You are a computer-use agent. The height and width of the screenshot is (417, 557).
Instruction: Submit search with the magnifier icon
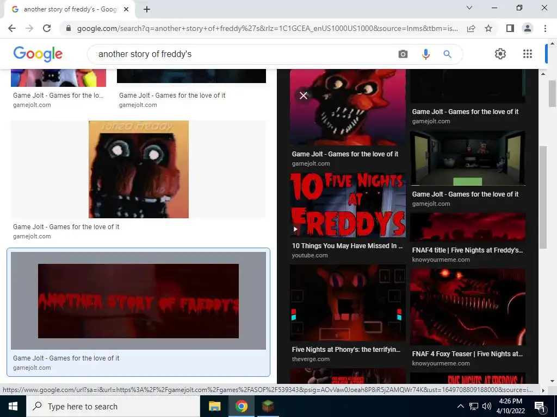(447, 54)
